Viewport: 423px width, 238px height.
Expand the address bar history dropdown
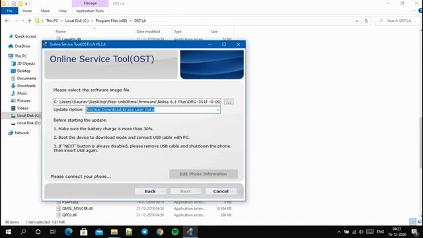(x=357, y=20)
